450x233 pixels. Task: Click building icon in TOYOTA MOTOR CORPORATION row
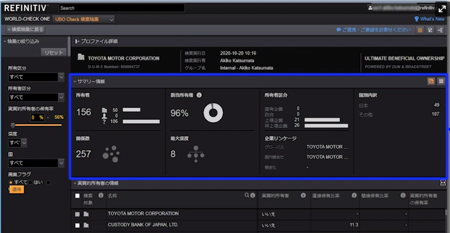[x=86, y=214]
